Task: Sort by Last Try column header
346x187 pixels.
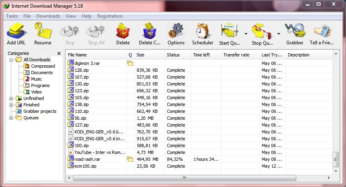Action: pos(273,55)
